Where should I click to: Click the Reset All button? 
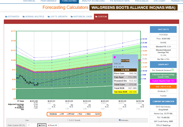pos(52,125)
